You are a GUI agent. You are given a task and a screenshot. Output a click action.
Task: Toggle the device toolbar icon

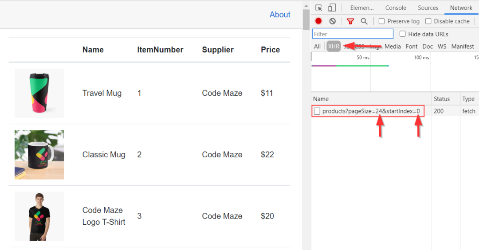[x=332, y=8]
